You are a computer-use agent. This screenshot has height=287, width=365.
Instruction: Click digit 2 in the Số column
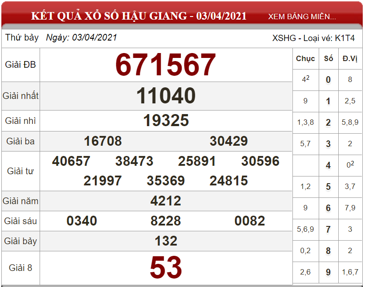point(328,123)
